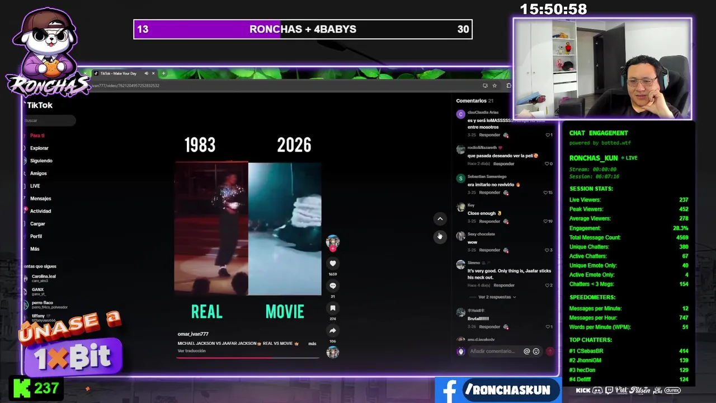This screenshot has height=403, width=716.
Task: Open 'Cargar' upload page
Action: tap(37, 224)
